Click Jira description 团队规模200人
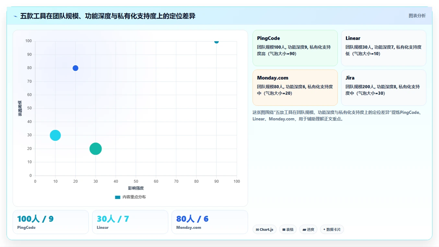Image resolution: width=439 pixels, height=247 pixels. tap(383, 90)
